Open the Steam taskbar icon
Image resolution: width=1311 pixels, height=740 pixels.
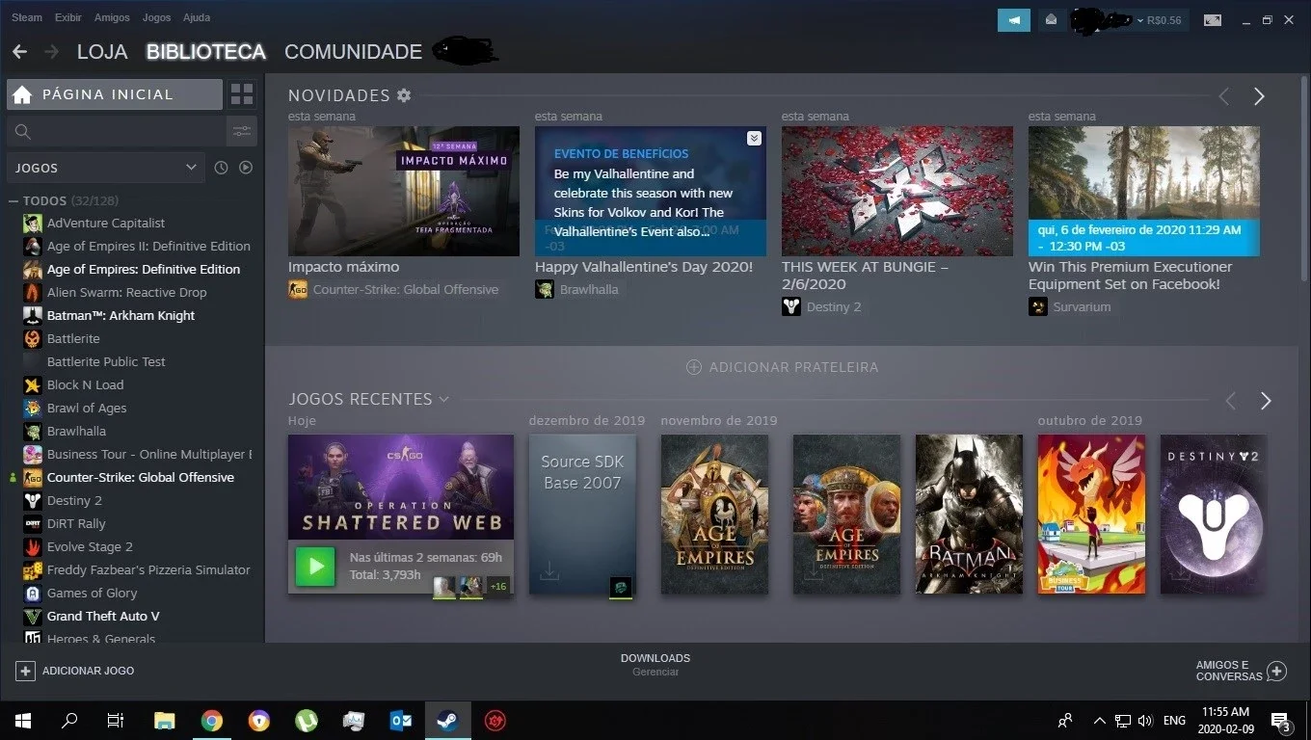[448, 720]
